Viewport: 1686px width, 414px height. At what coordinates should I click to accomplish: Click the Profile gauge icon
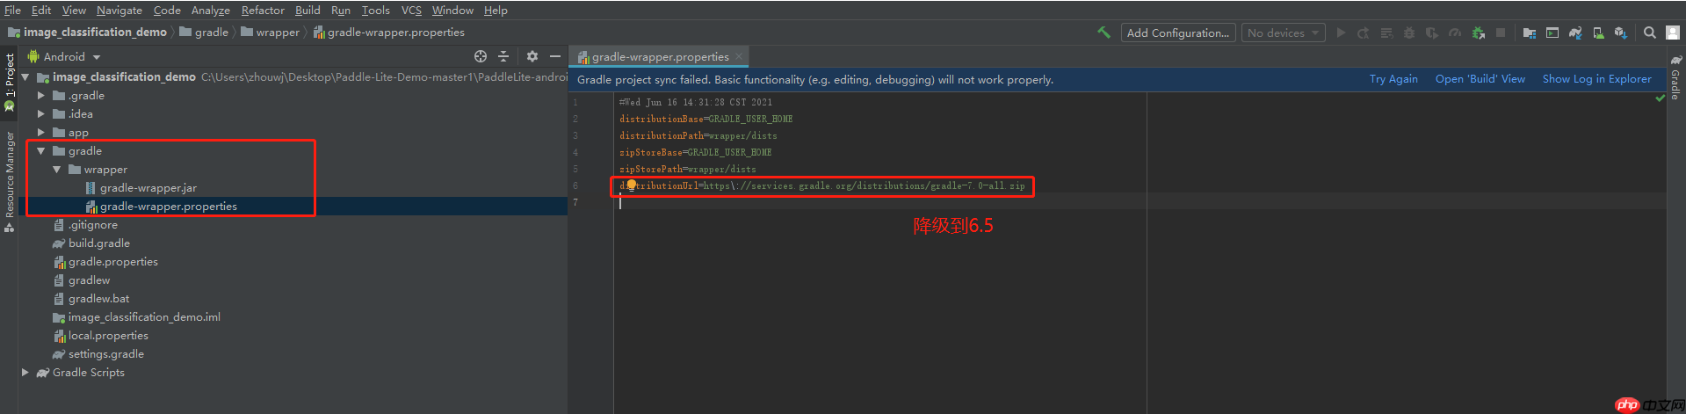pyautogui.click(x=1455, y=33)
